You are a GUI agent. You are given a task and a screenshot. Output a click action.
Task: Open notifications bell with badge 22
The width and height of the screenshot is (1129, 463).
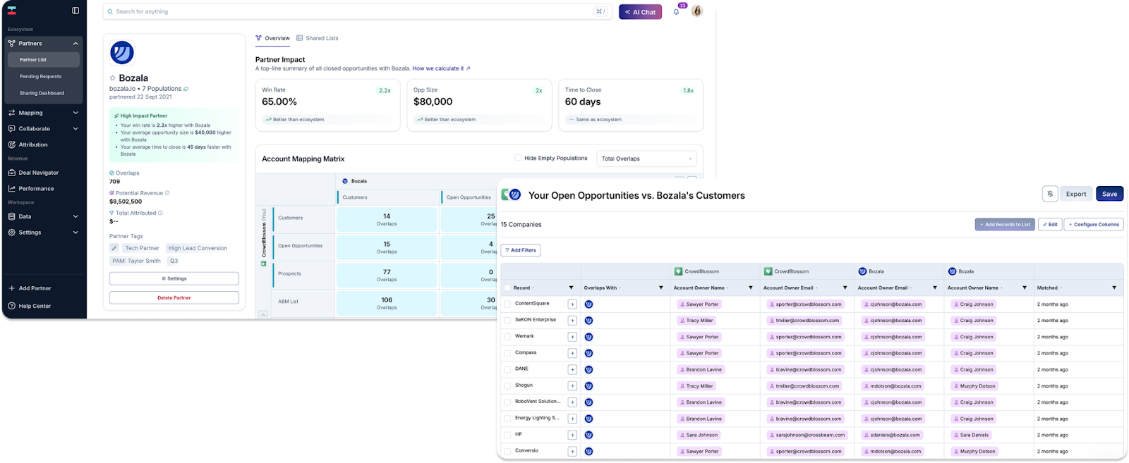click(676, 11)
